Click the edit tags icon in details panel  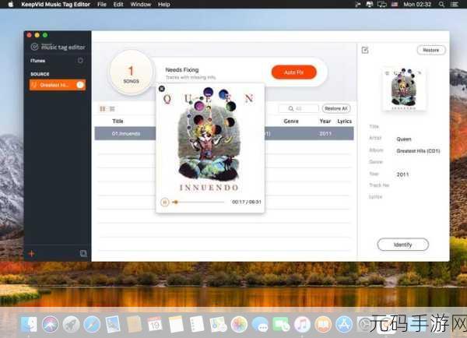point(365,50)
